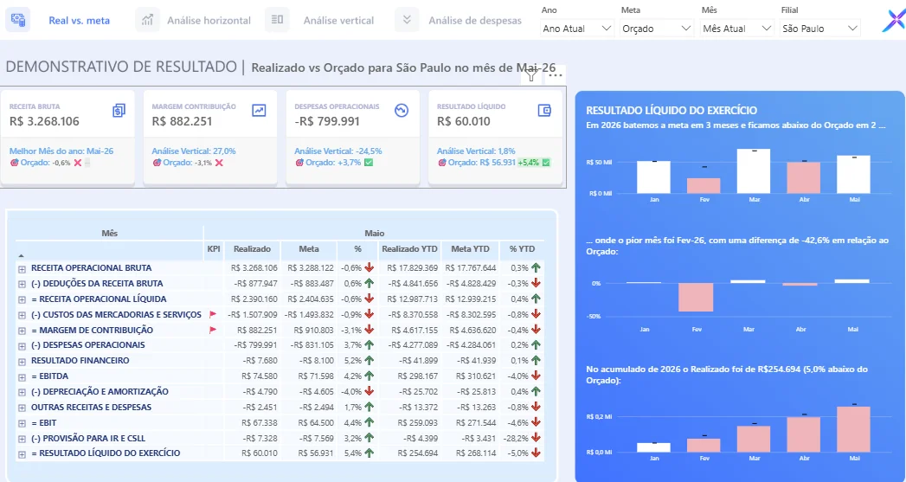This screenshot has height=482, width=906.
Task: Click Análise Vertical: 27,0% text
Action: pyautogui.click(x=194, y=151)
